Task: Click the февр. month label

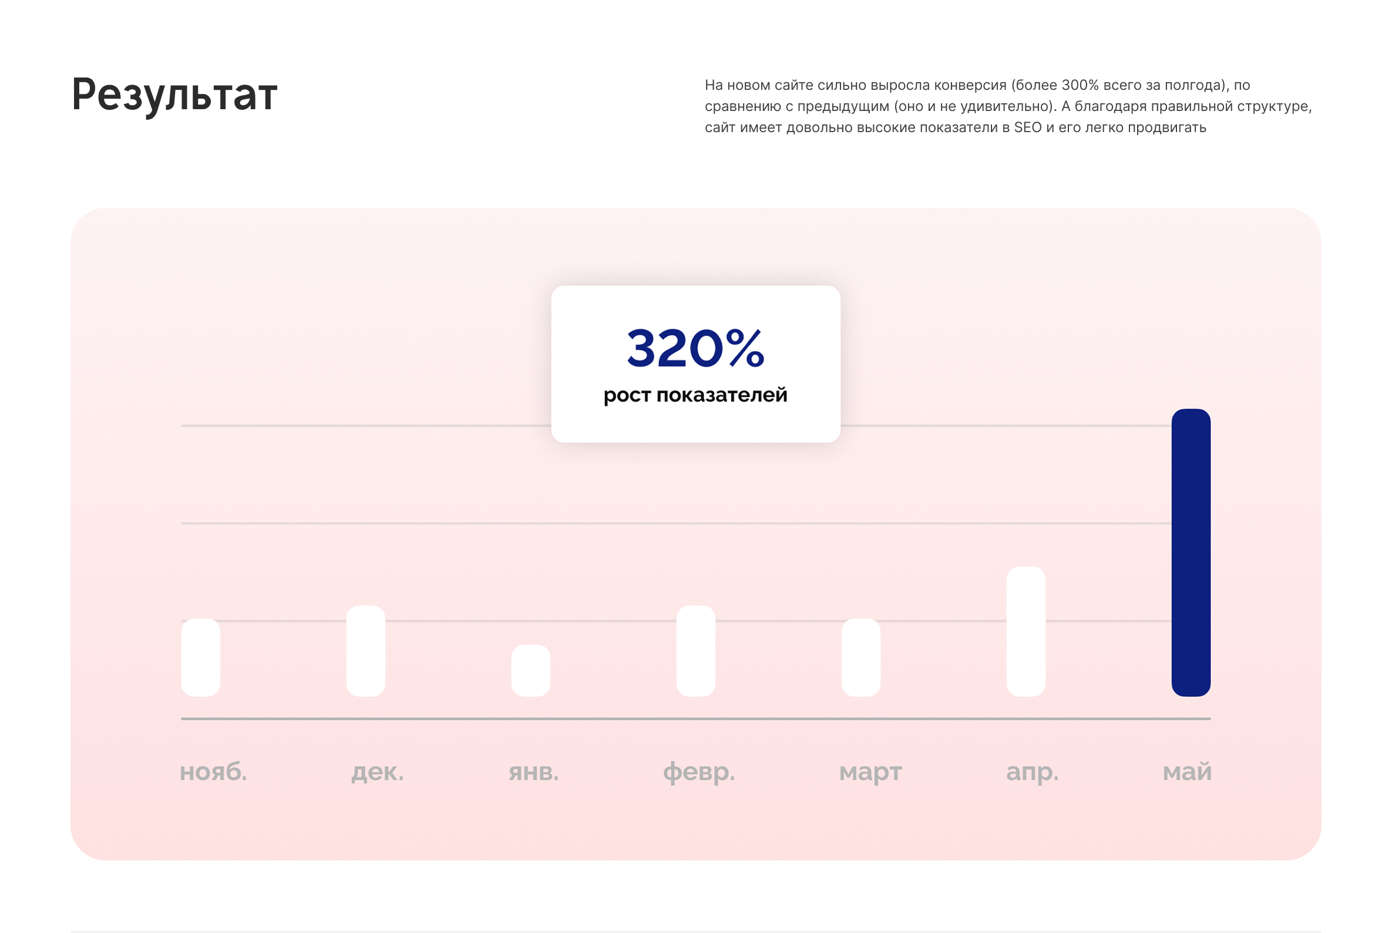Action: point(699,772)
